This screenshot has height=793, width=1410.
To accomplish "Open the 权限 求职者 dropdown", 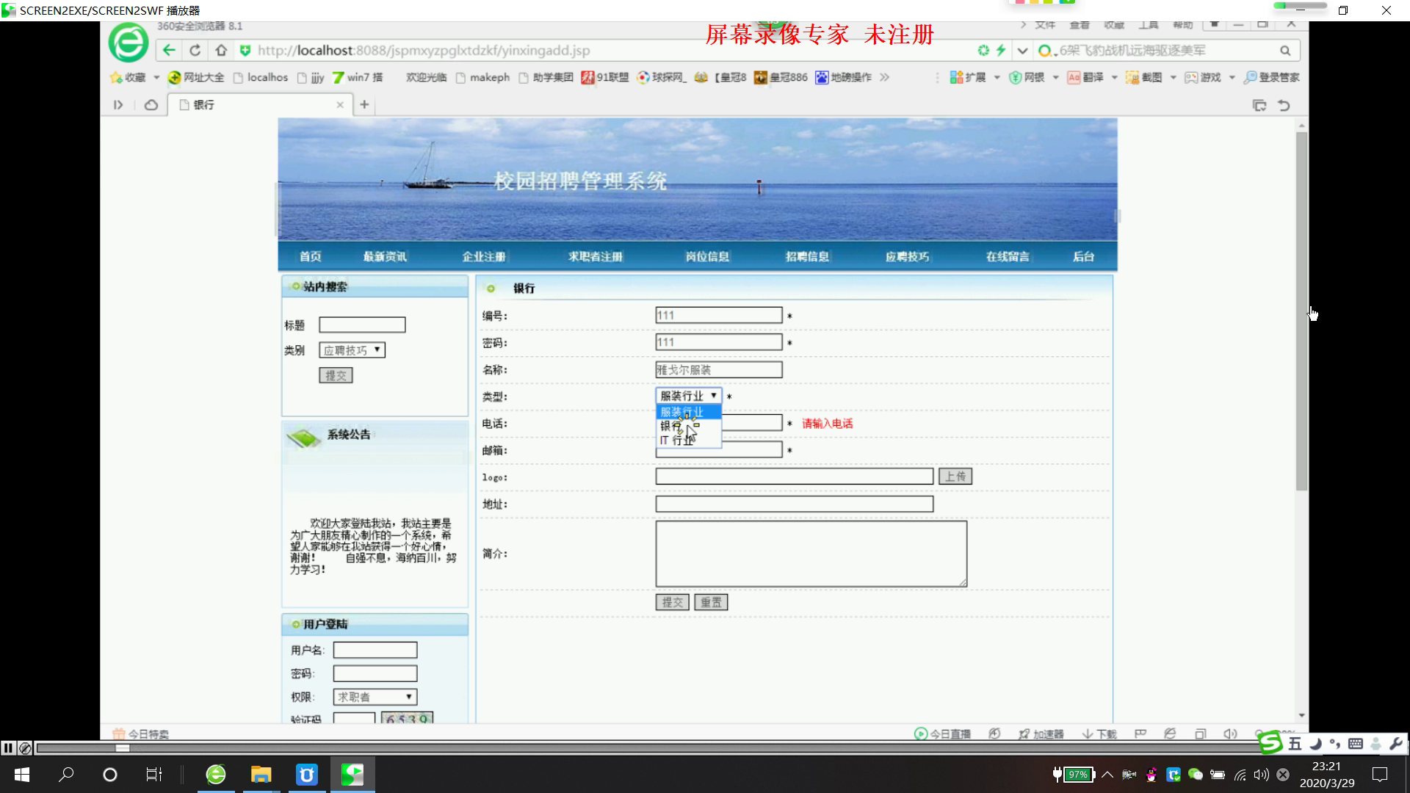I will click(375, 697).
